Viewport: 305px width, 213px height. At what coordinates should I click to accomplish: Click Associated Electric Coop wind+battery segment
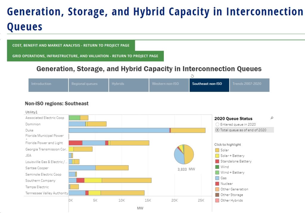74,118
